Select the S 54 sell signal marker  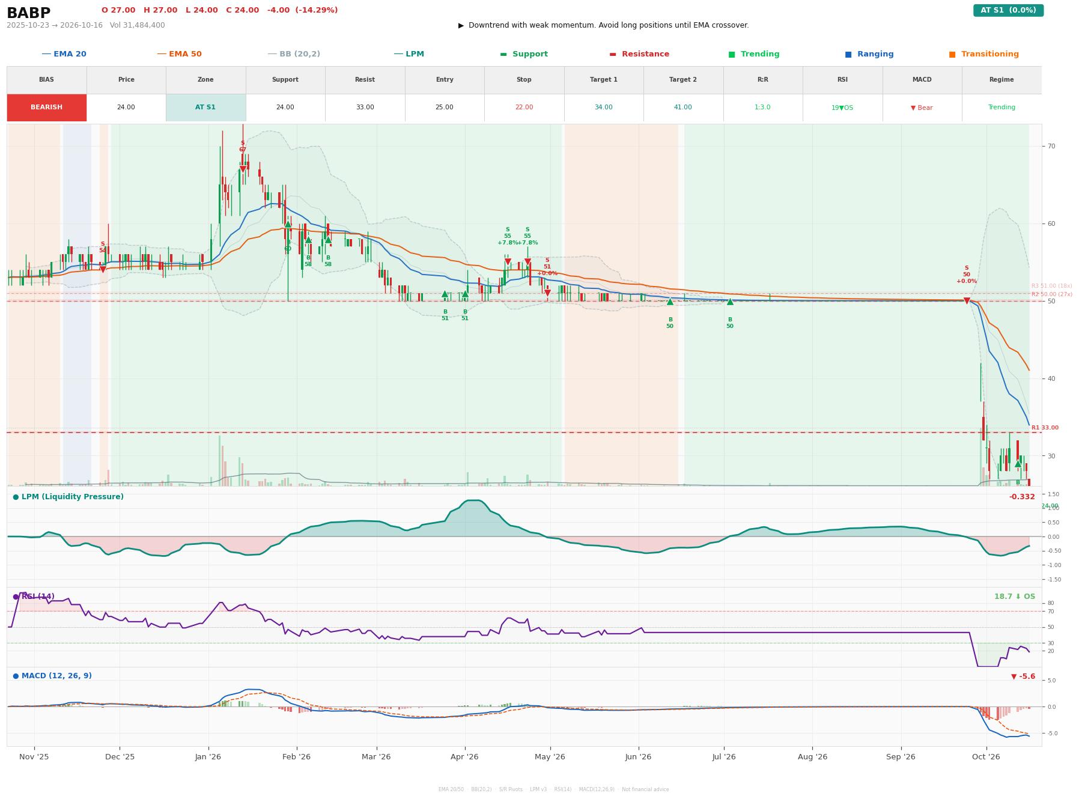tap(103, 270)
